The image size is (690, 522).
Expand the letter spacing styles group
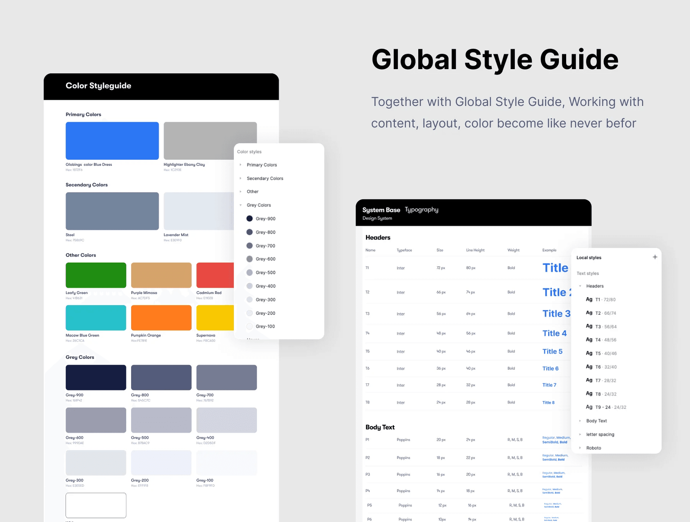pyautogui.click(x=580, y=434)
